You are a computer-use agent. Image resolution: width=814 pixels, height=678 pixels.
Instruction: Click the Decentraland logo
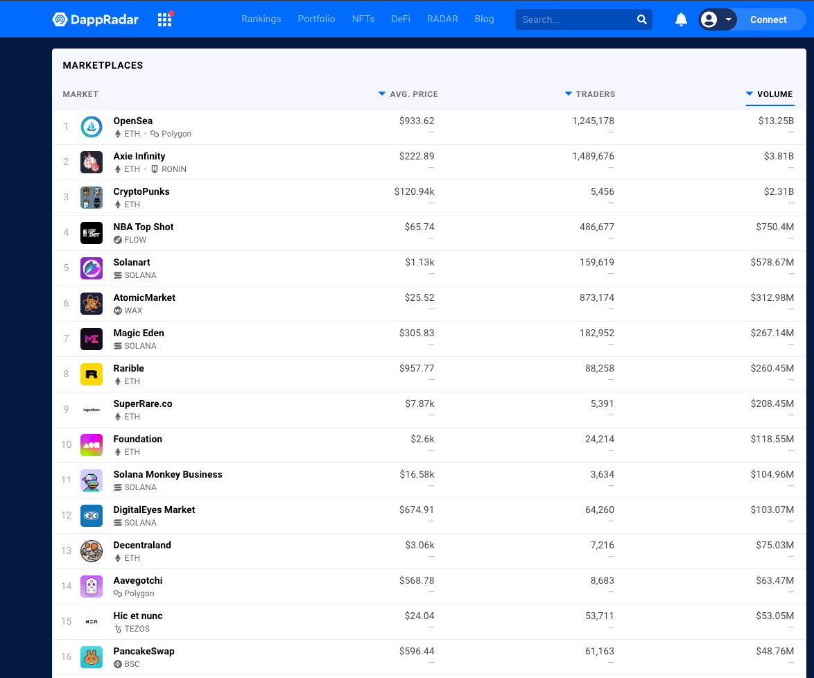click(x=92, y=551)
